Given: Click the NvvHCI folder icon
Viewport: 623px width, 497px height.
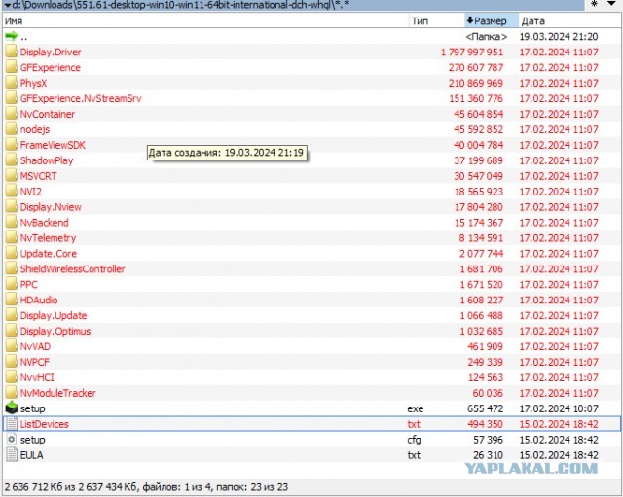Looking at the screenshot, I should point(12,376).
